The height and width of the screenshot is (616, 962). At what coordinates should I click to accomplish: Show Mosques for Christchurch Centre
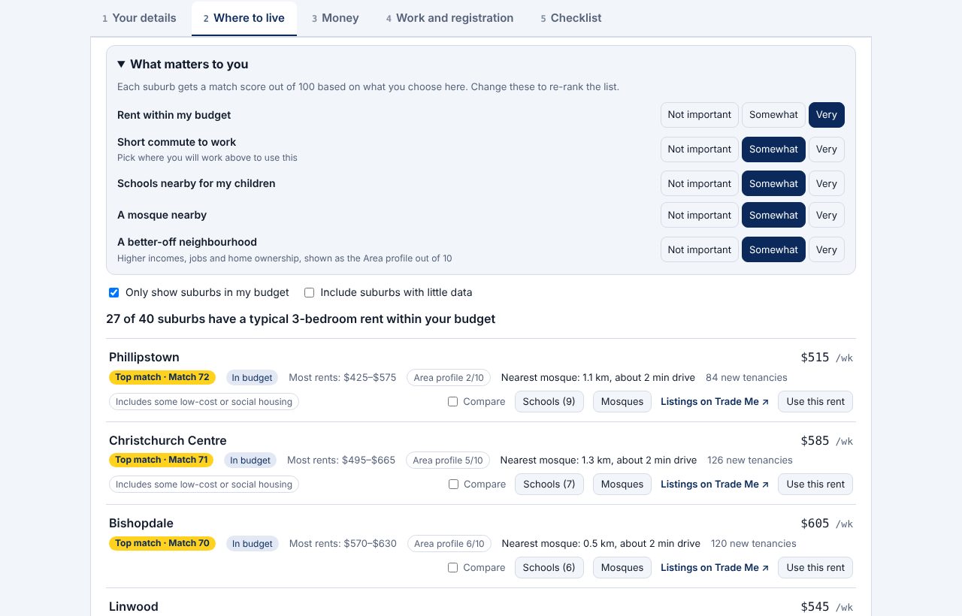pos(622,485)
